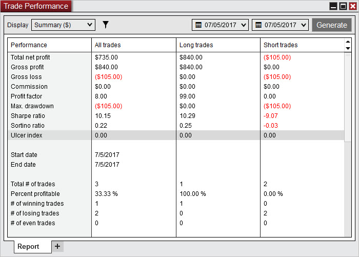Minimize the Trade Performance window
Viewport: 359px width, 257px height.
[x=333, y=6]
